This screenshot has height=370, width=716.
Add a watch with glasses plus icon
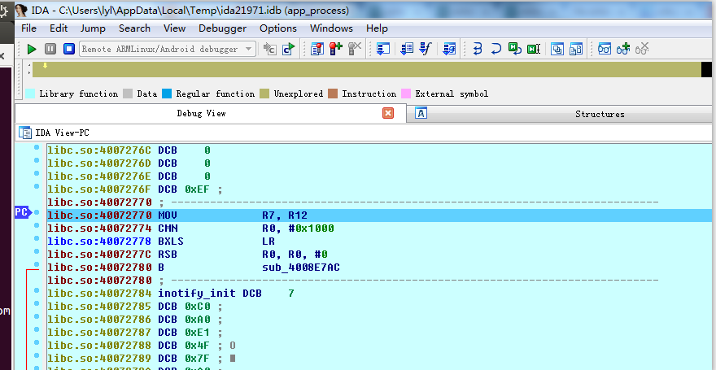click(x=623, y=49)
